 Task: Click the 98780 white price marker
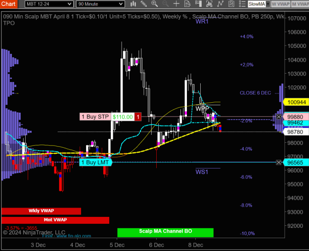pyautogui.click(x=296, y=132)
